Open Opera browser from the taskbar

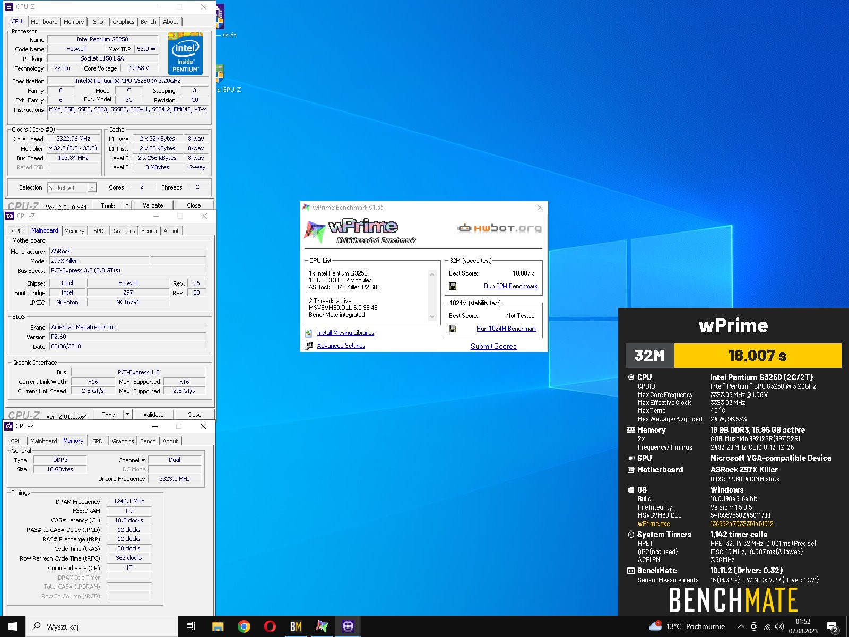coord(270,626)
